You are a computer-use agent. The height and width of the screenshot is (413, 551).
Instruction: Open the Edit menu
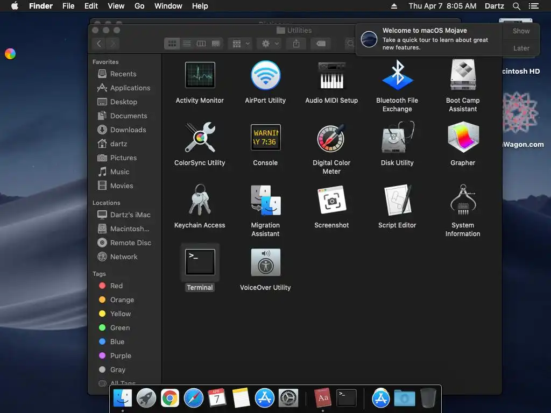coord(91,6)
